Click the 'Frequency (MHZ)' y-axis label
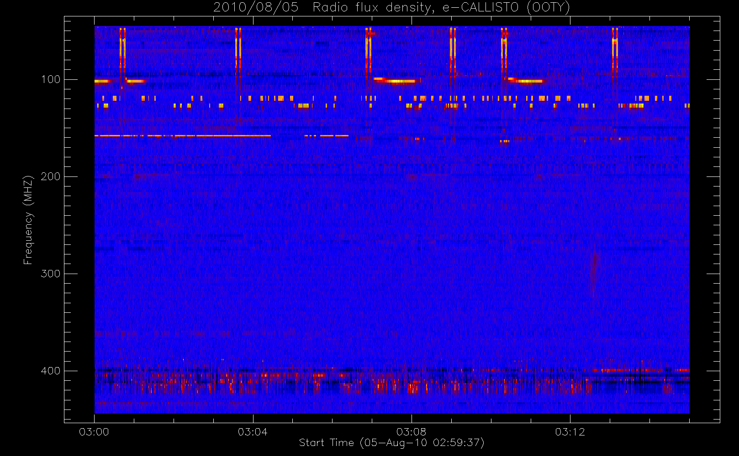This screenshot has width=739, height=456. click(x=28, y=220)
